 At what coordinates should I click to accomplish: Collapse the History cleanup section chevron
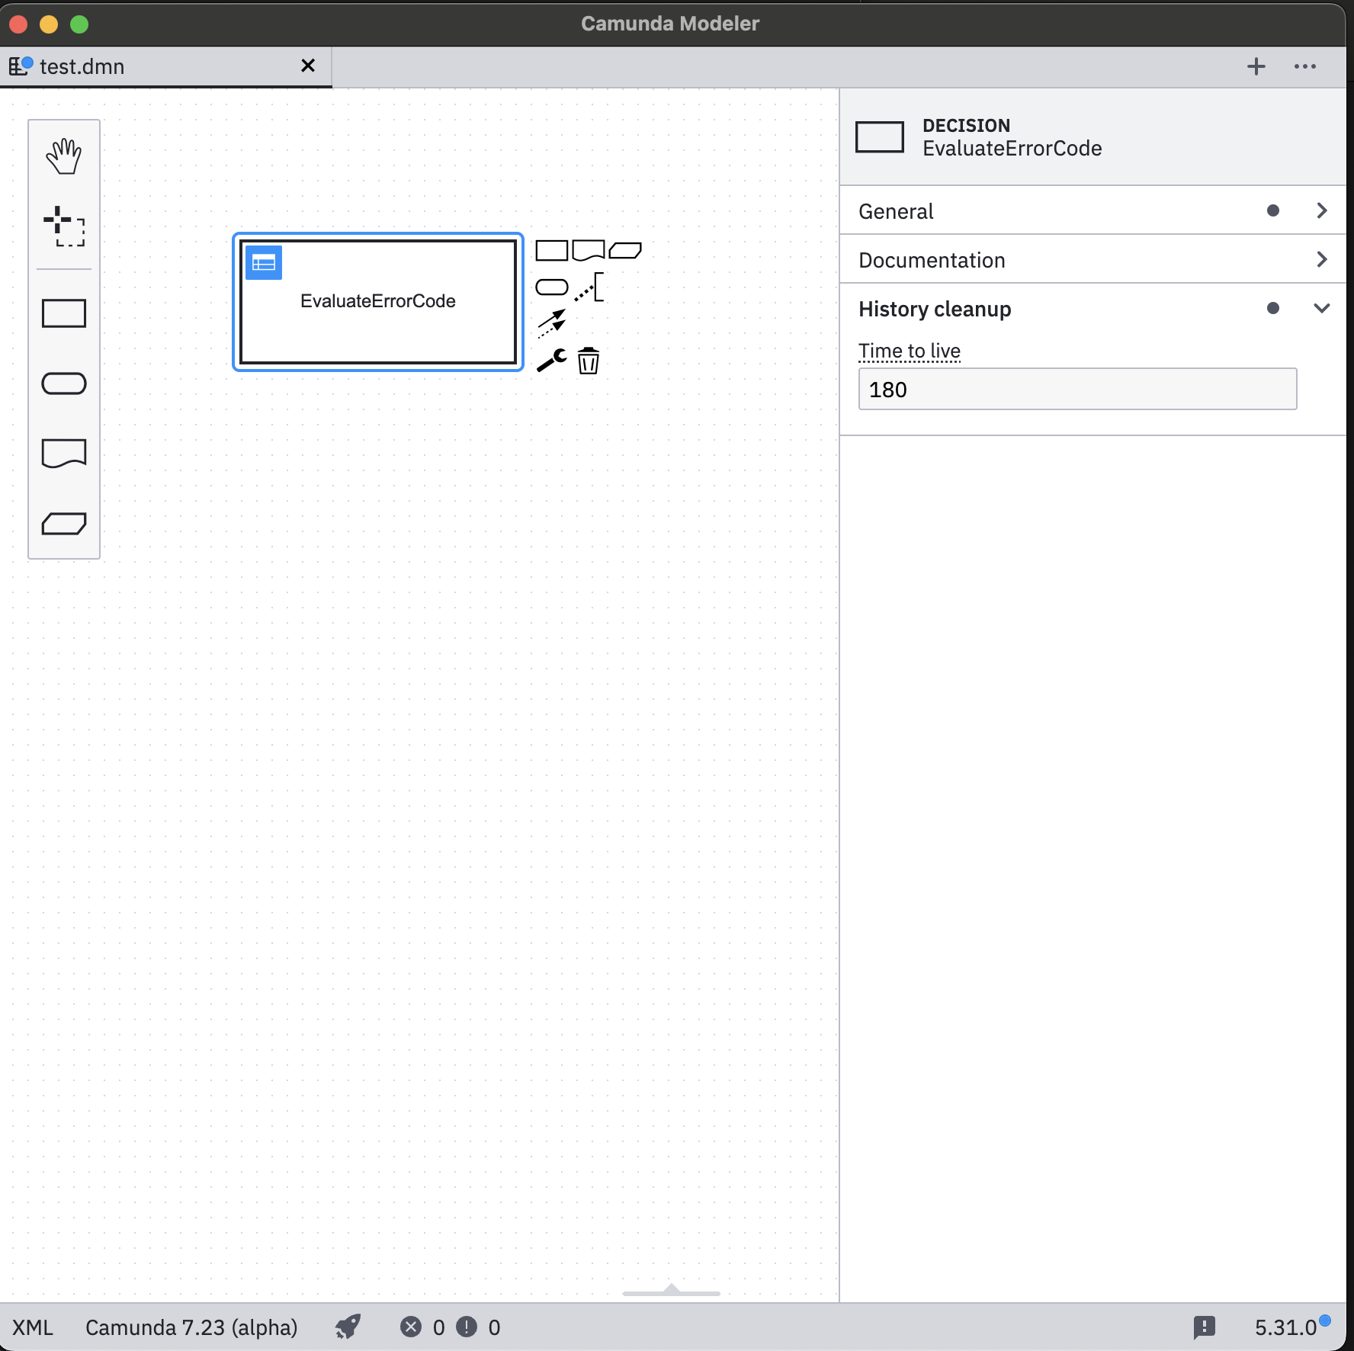(x=1322, y=308)
